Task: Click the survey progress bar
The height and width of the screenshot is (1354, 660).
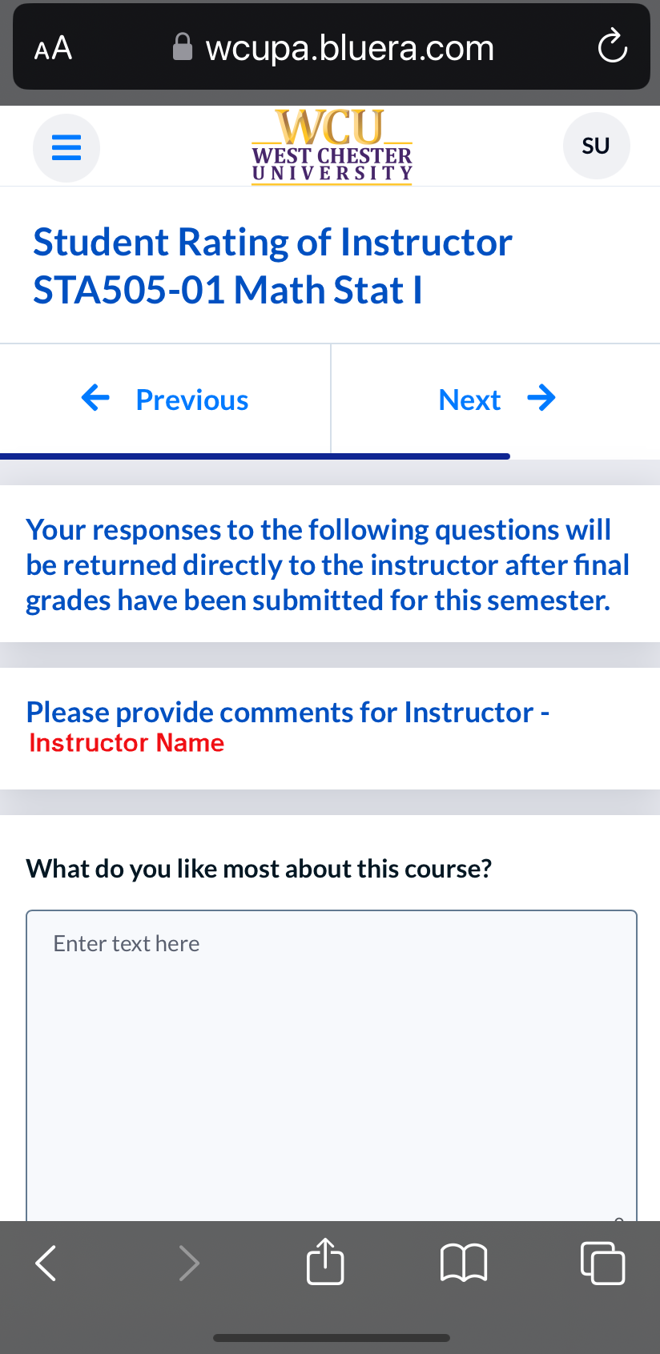Action: pyautogui.click(x=255, y=456)
